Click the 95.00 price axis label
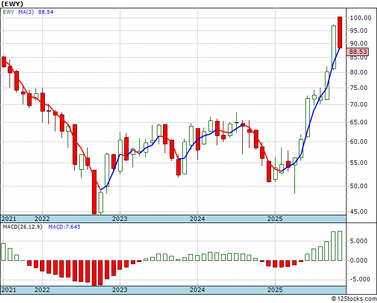This screenshot has height=303, width=377. (359, 31)
